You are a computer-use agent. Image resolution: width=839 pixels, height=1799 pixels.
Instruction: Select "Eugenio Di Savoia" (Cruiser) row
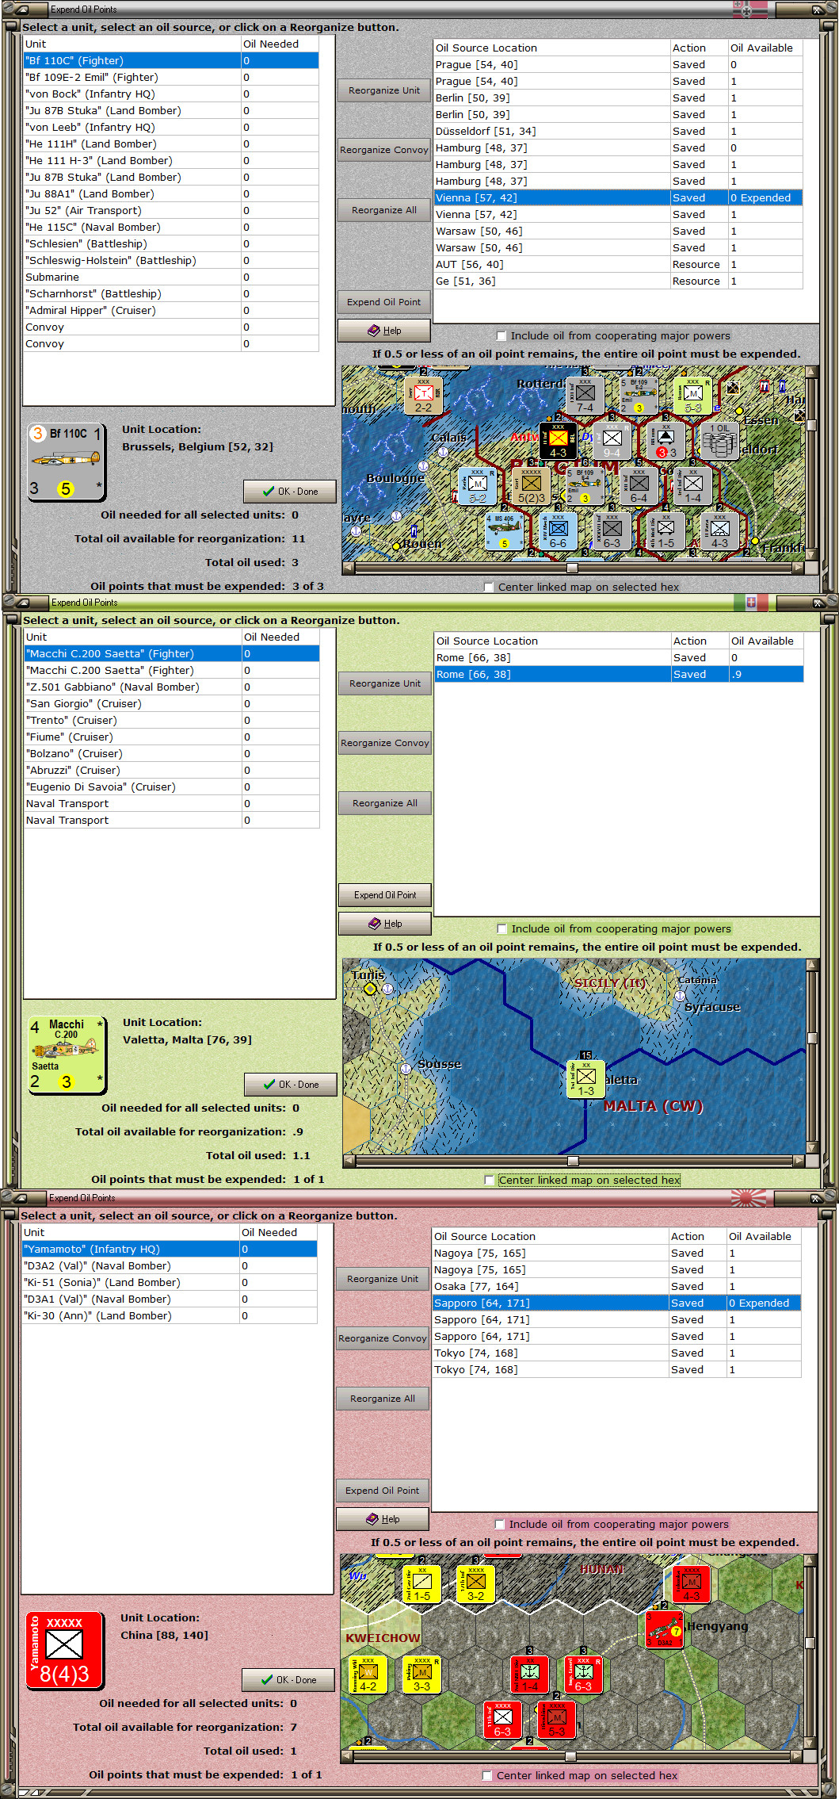tap(172, 787)
